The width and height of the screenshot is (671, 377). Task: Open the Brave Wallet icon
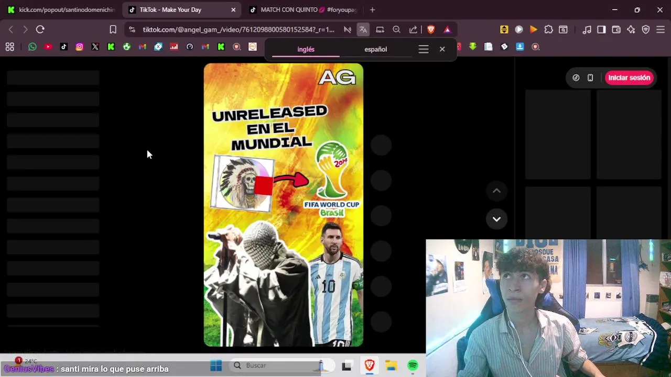(616, 29)
